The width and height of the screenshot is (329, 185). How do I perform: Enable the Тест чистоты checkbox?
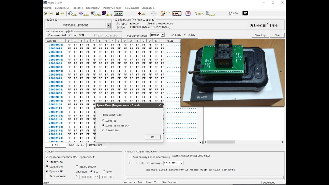pos(47,176)
